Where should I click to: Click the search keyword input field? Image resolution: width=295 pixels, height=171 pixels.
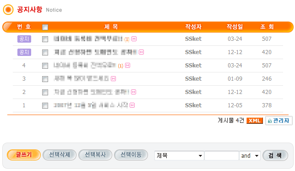[x=222, y=155]
